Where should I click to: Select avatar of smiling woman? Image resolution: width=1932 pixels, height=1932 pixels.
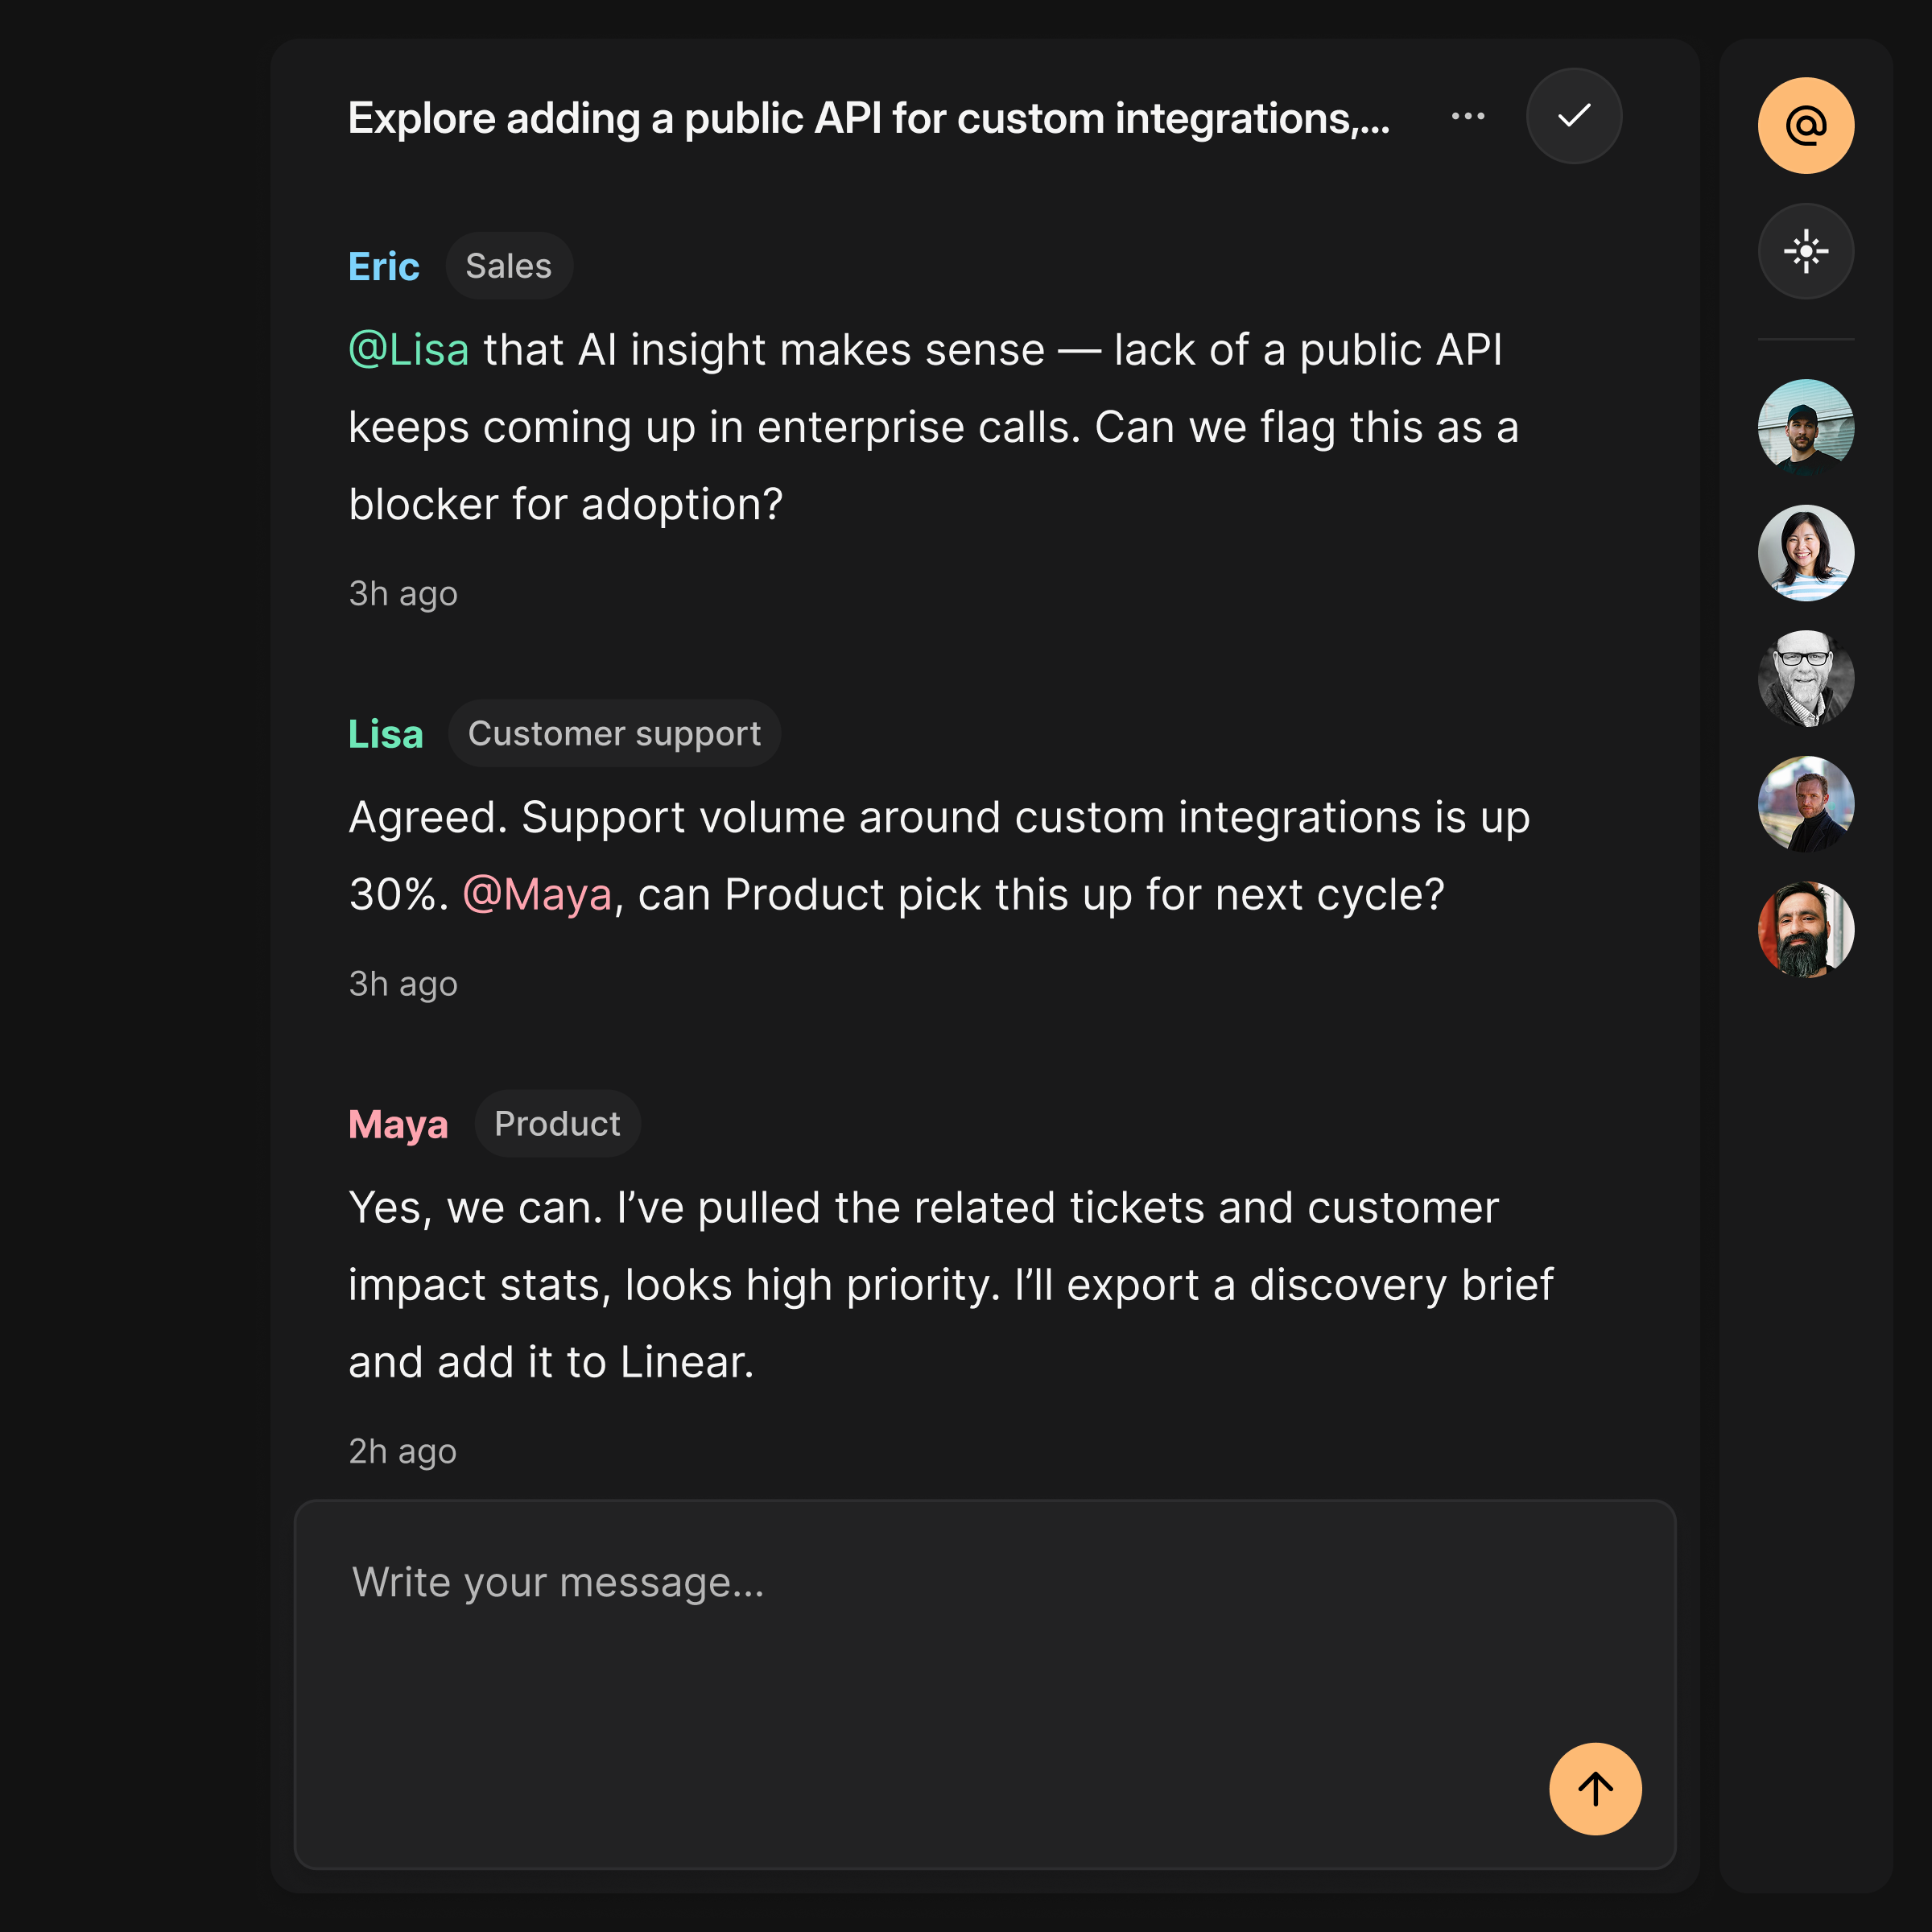(1805, 553)
